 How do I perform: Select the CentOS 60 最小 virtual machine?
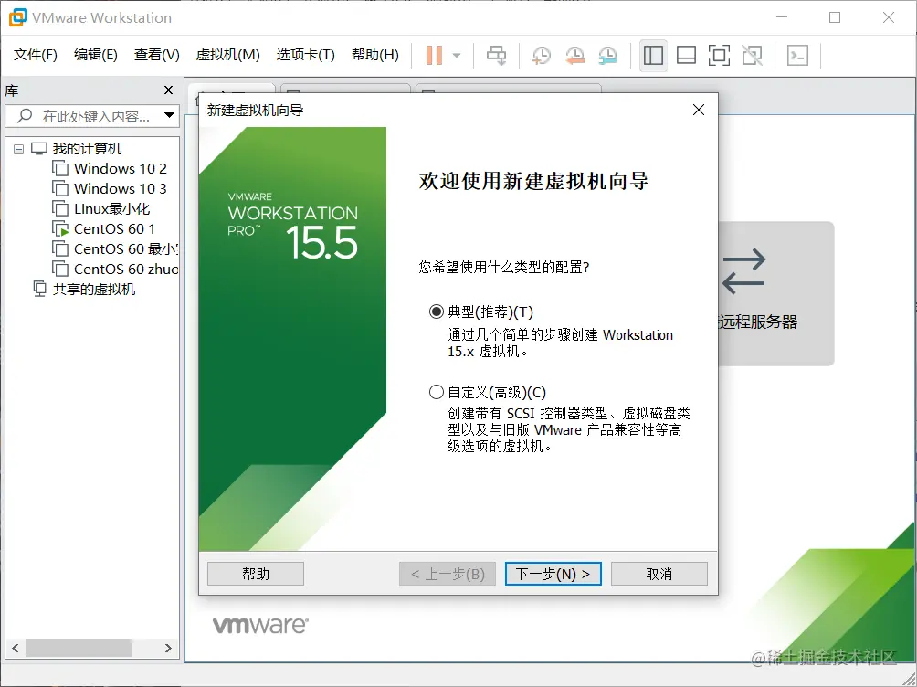point(126,248)
